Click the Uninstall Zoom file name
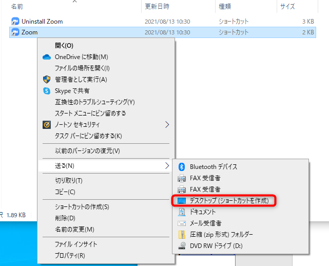This screenshot has width=329, height=266. (42, 22)
